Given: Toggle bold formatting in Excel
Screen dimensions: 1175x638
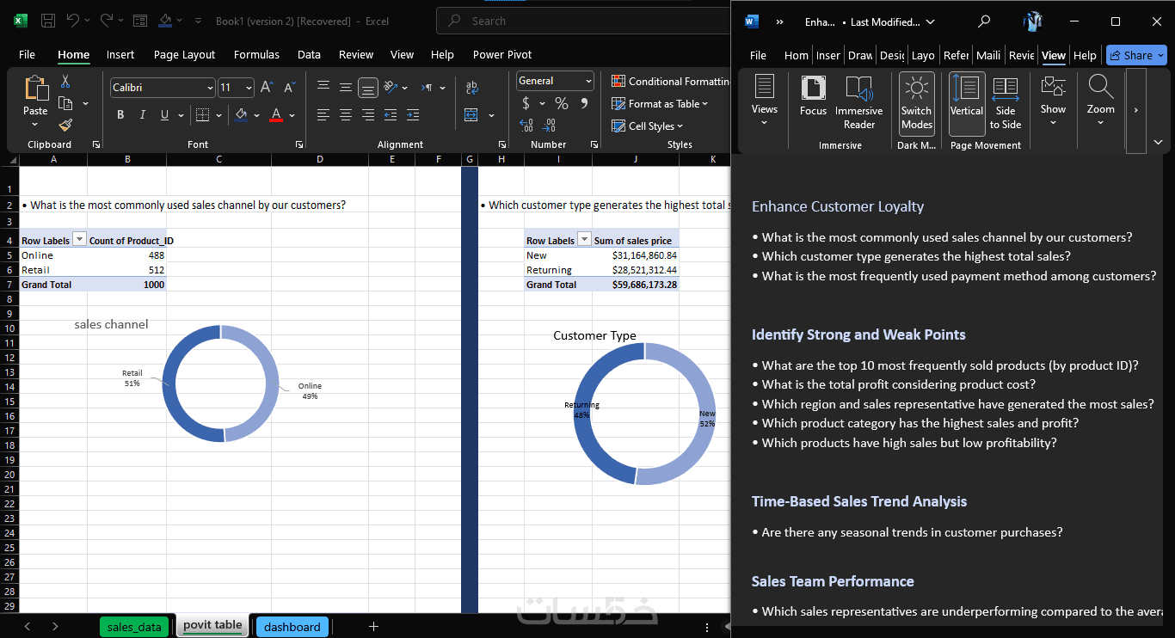Looking at the screenshot, I should [x=120, y=115].
